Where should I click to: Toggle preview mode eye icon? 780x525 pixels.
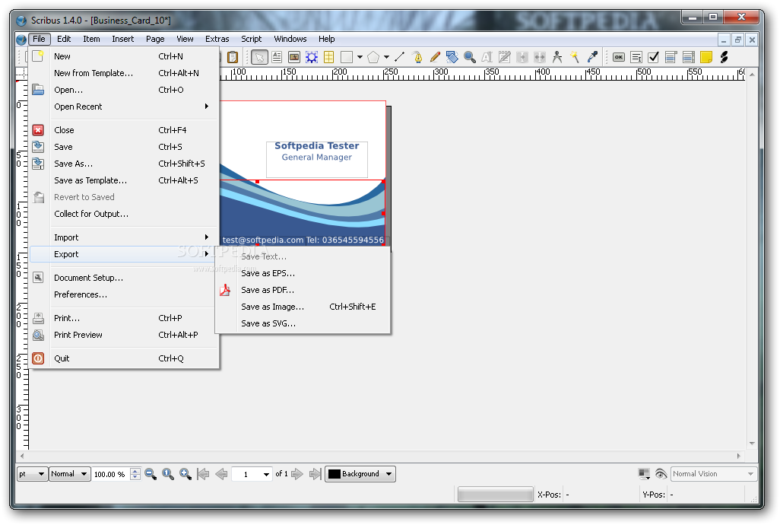coord(661,474)
